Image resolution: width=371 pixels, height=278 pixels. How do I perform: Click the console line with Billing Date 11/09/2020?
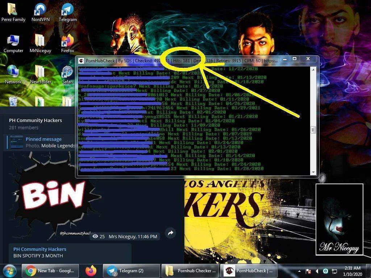click(149, 125)
